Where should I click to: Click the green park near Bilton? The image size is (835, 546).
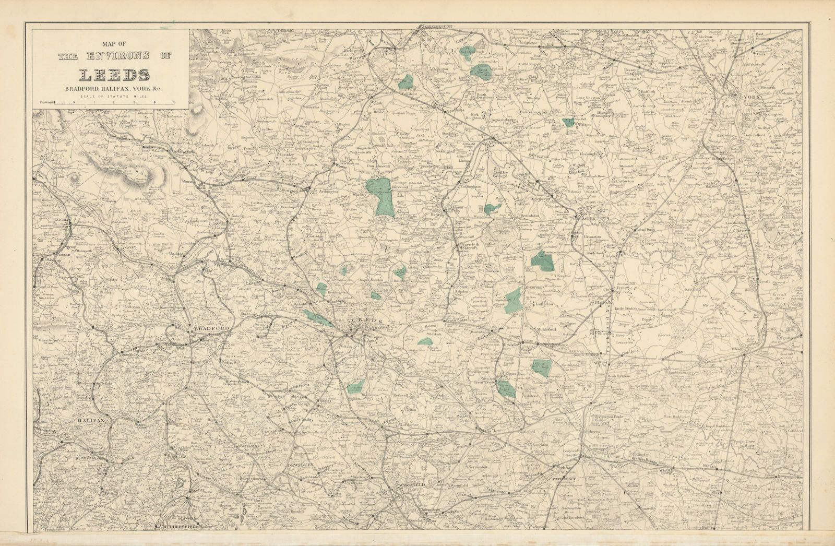point(569,122)
